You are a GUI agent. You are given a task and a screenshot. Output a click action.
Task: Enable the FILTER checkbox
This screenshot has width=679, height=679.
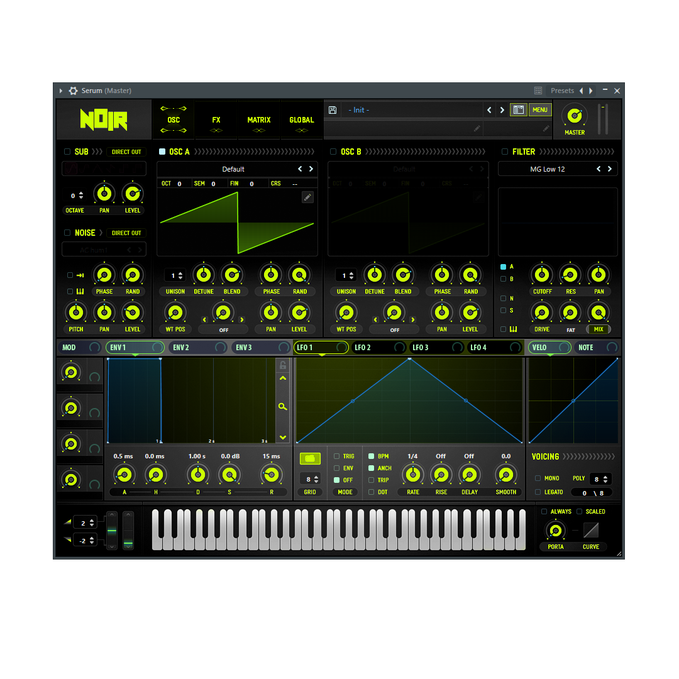pos(505,152)
